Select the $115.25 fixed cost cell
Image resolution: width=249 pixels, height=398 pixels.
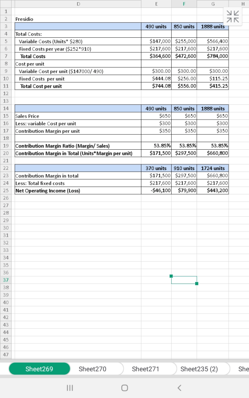[x=213, y=79]
